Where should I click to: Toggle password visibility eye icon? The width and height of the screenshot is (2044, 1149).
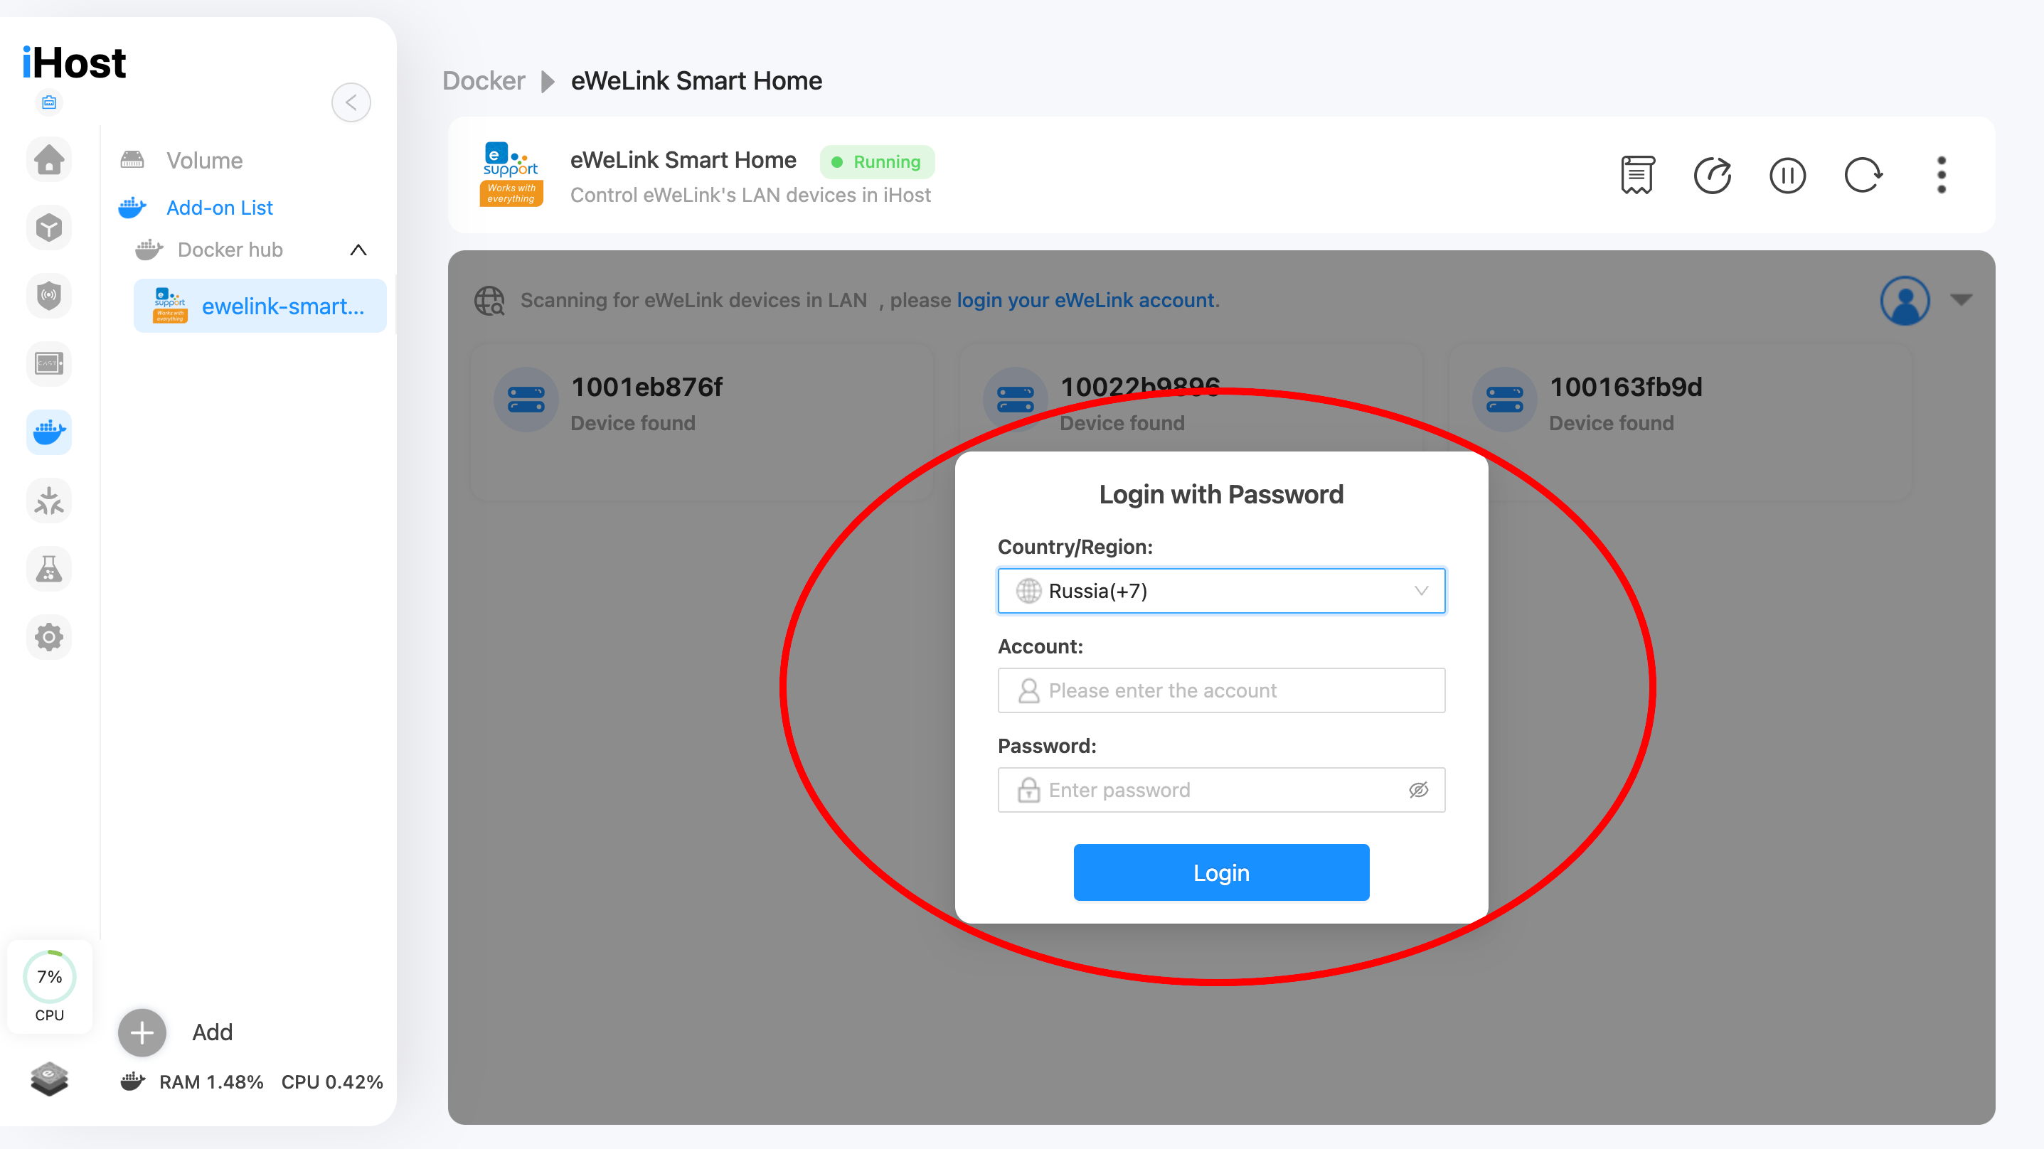[x=1419, y=789]
